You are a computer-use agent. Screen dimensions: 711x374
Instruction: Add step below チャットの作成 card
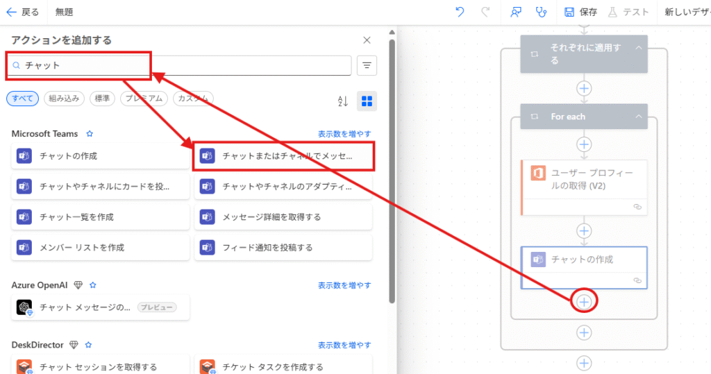584,302
